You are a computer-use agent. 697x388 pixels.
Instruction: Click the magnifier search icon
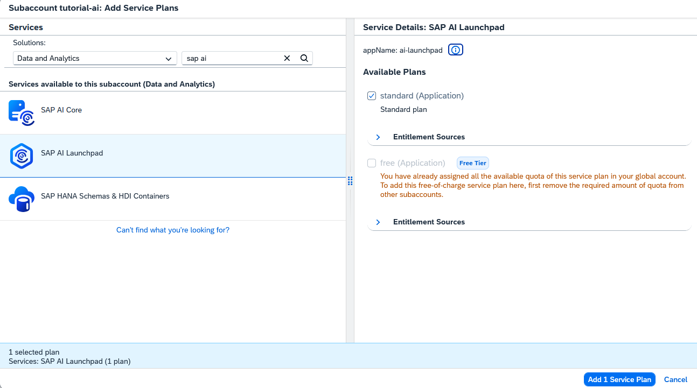(x=304, y=58)
